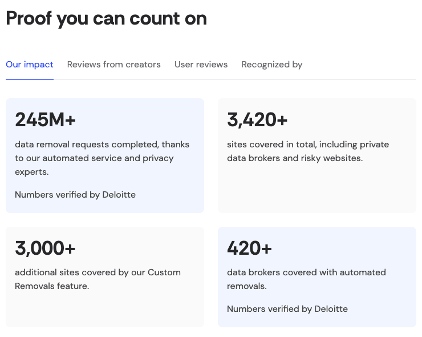This screenshot has height=337, width=422.
Task: Click the 420+ statistic
Action: click(249, 248)
